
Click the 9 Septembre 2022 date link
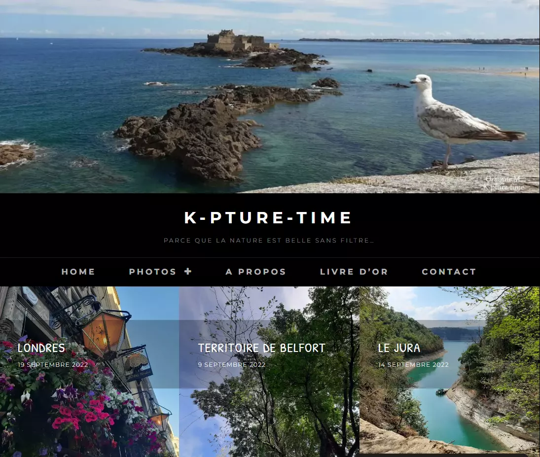[232, 365]
